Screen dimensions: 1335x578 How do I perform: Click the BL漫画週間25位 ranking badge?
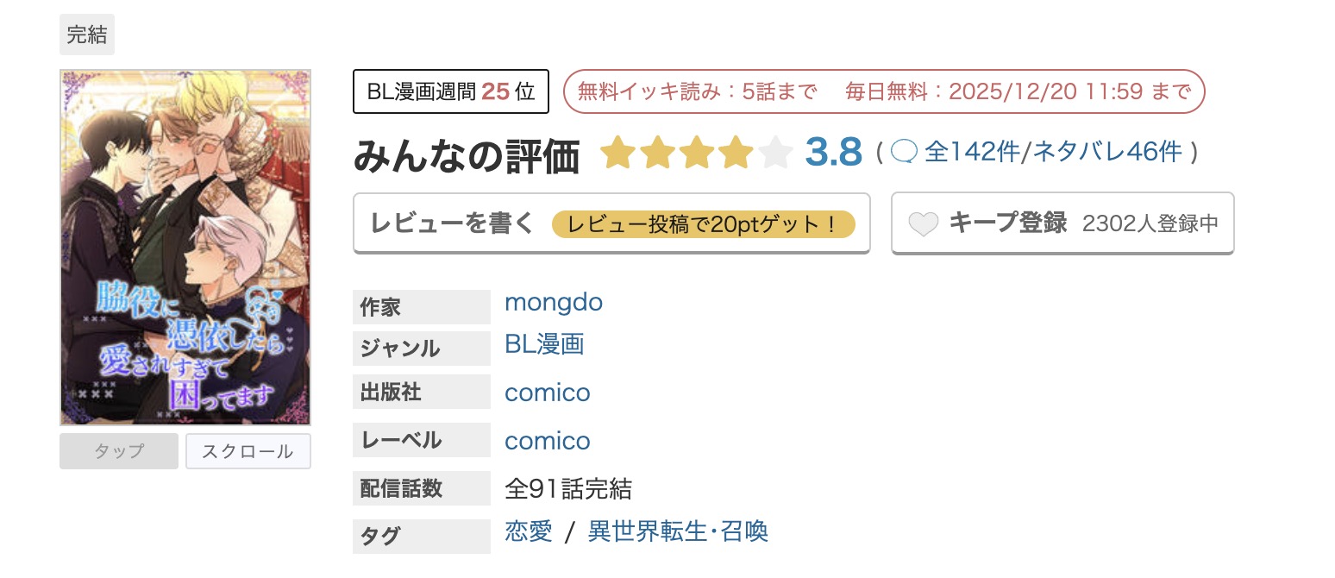450,91
